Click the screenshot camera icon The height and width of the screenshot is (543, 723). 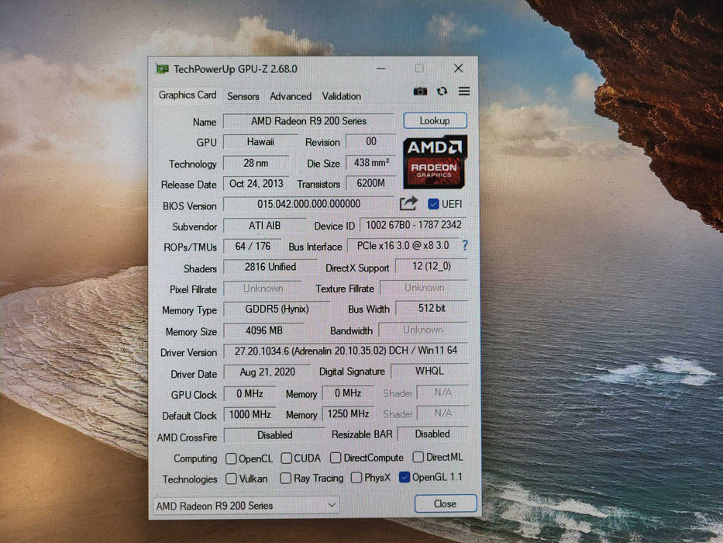(x=420, y=92)
